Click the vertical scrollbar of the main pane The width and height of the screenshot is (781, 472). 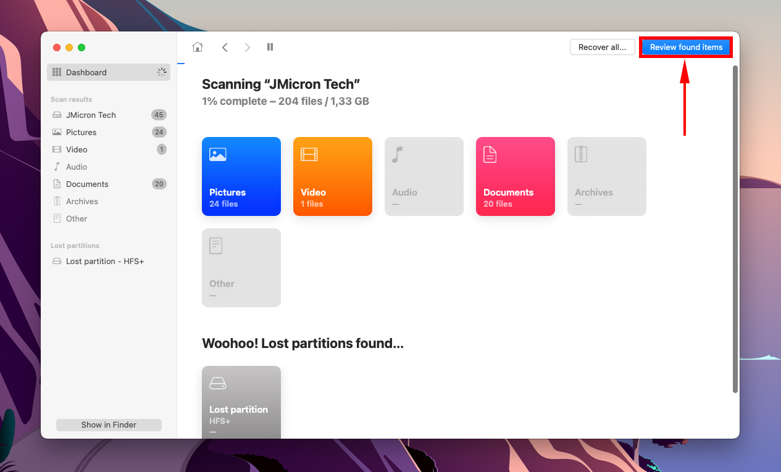tap(735, 228)
